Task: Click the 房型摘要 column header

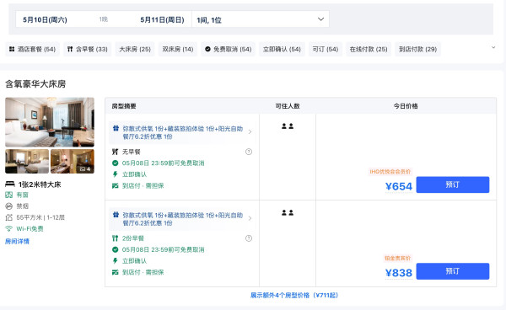Action: point(124,106)
